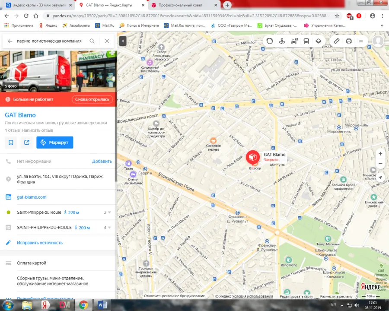Image resolution: width=389 pixels, height=311 pixels.
Task: Click the share icon button
Action: (26, 143)
